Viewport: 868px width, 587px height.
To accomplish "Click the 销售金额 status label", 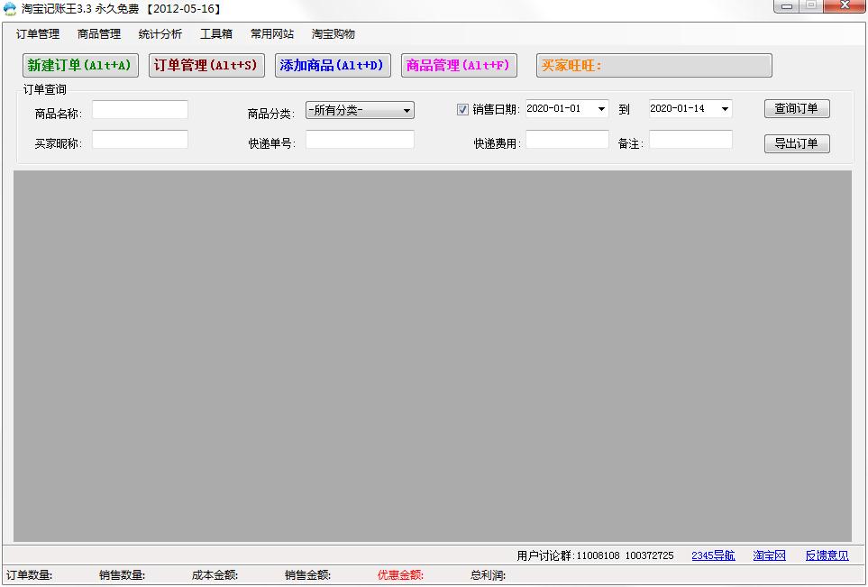I will coord(307,575).
